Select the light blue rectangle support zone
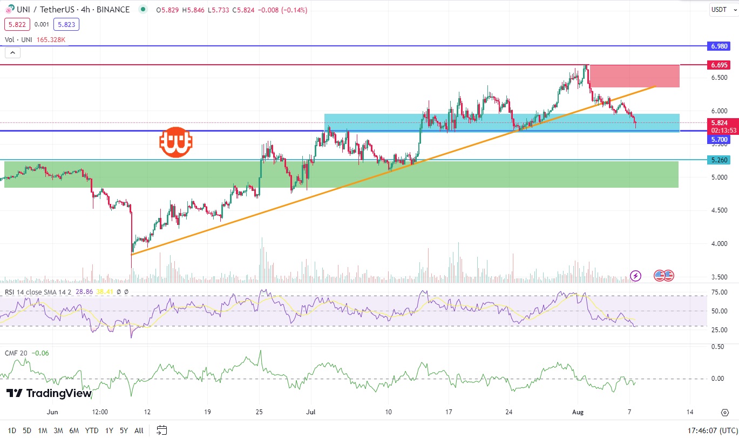This screenshot has width=739, height=438. (501, 123)
